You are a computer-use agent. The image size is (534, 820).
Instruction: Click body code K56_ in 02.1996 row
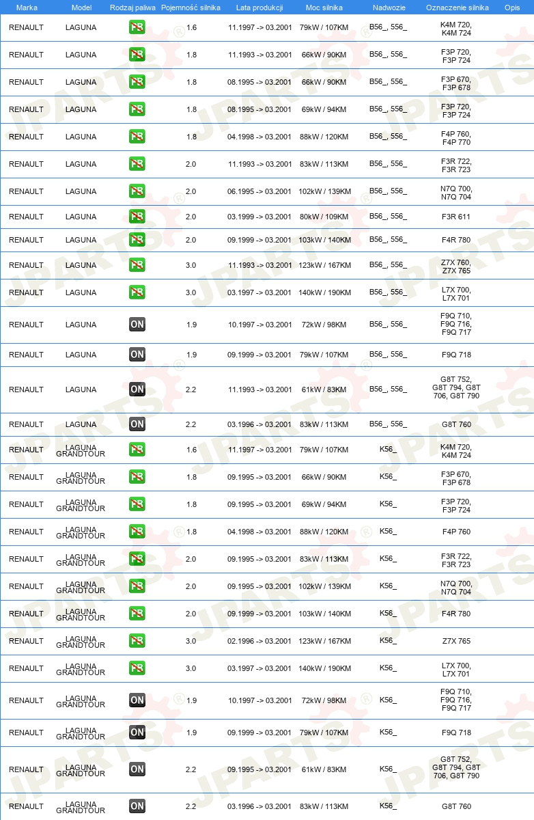(x=388, y=641)
